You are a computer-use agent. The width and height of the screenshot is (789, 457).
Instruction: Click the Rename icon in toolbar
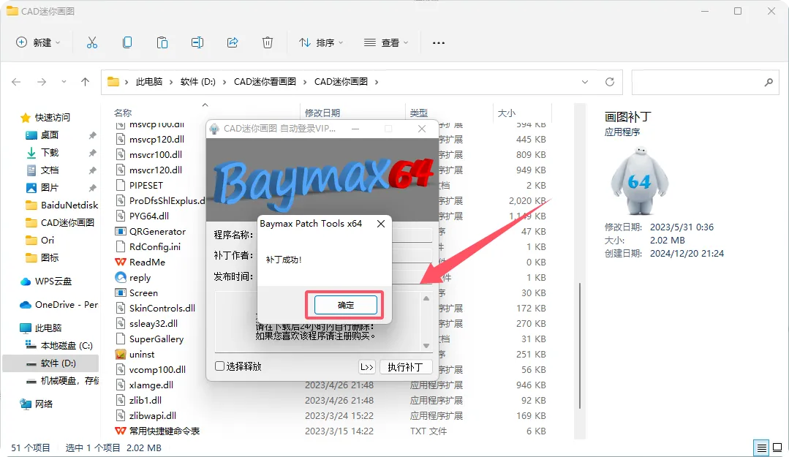pyautogui.click(x=197, y=43)
